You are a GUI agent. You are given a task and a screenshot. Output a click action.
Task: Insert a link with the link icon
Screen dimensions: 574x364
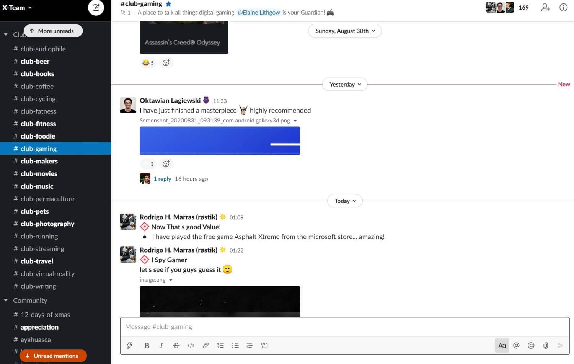[205, 345]
